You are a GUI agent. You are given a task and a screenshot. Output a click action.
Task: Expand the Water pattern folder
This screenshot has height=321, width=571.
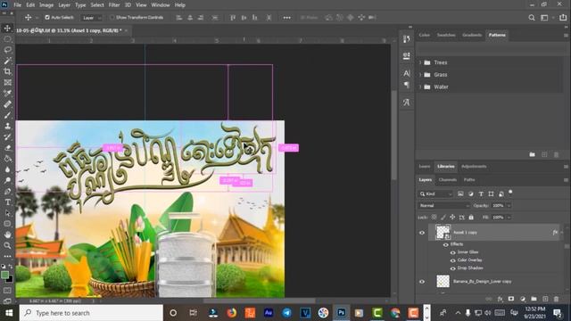coord(420,87)
